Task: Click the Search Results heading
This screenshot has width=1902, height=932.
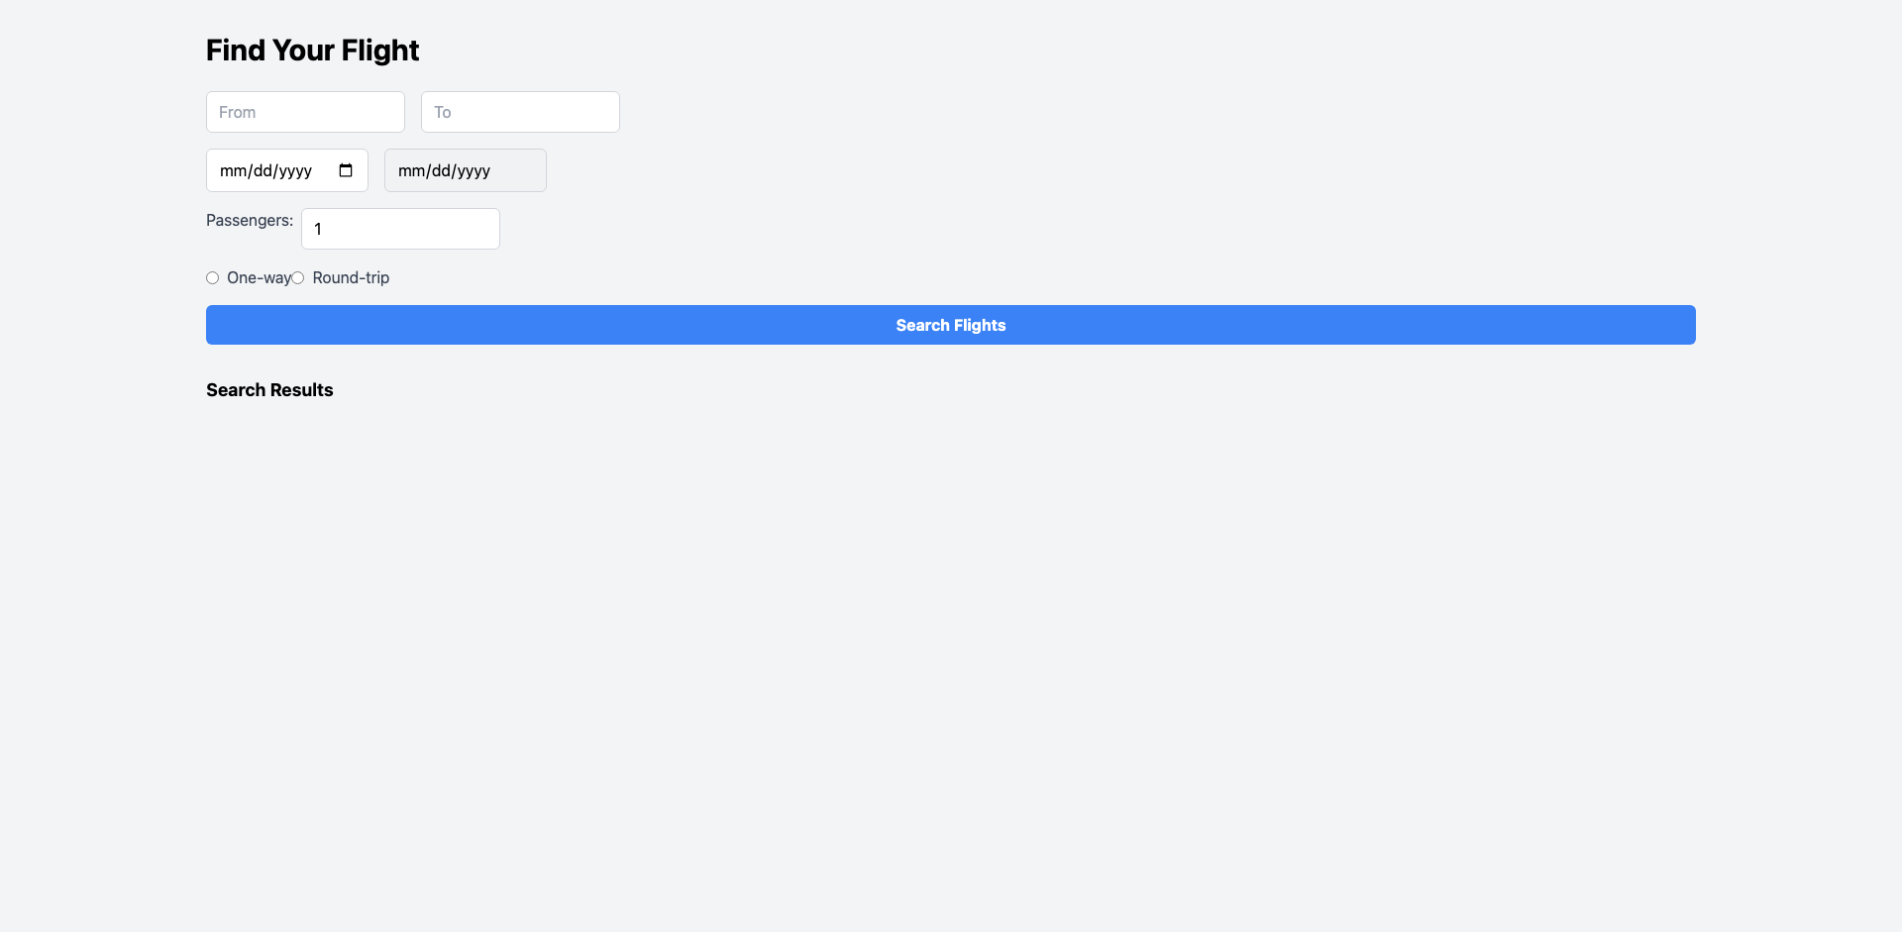Action: [269, 390]
